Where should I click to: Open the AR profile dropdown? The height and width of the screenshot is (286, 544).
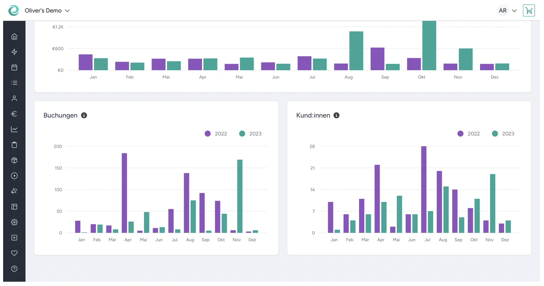pyautogui.click(x=503, y=11)
